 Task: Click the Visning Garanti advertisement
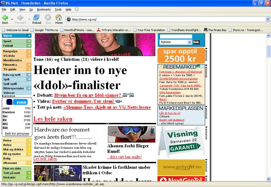coord(181,142)
